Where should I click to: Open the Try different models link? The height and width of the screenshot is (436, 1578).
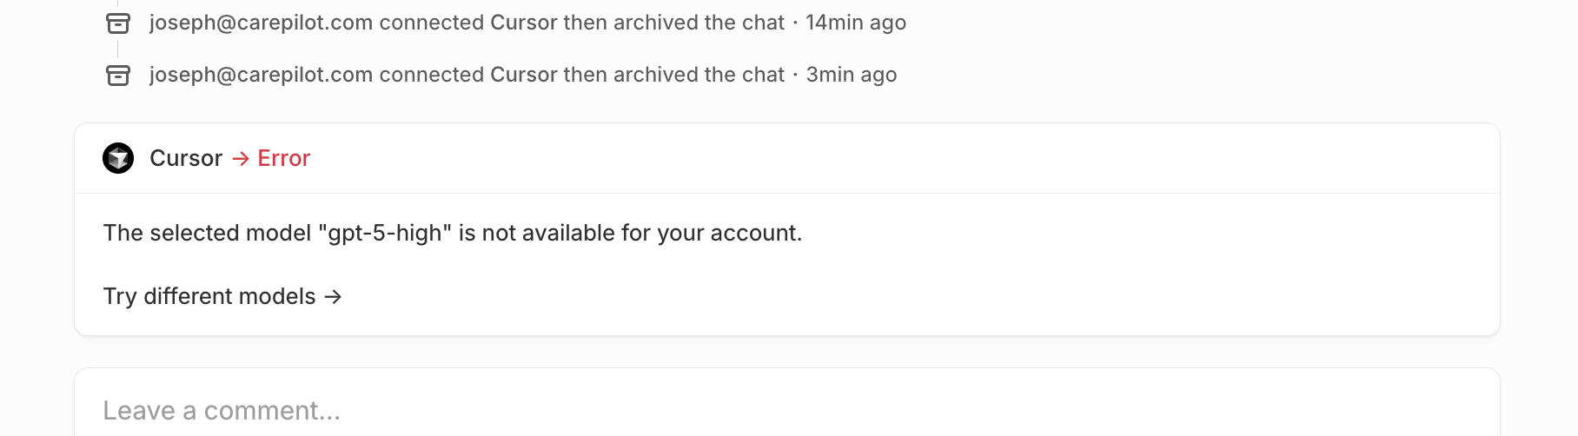[209, 297]
